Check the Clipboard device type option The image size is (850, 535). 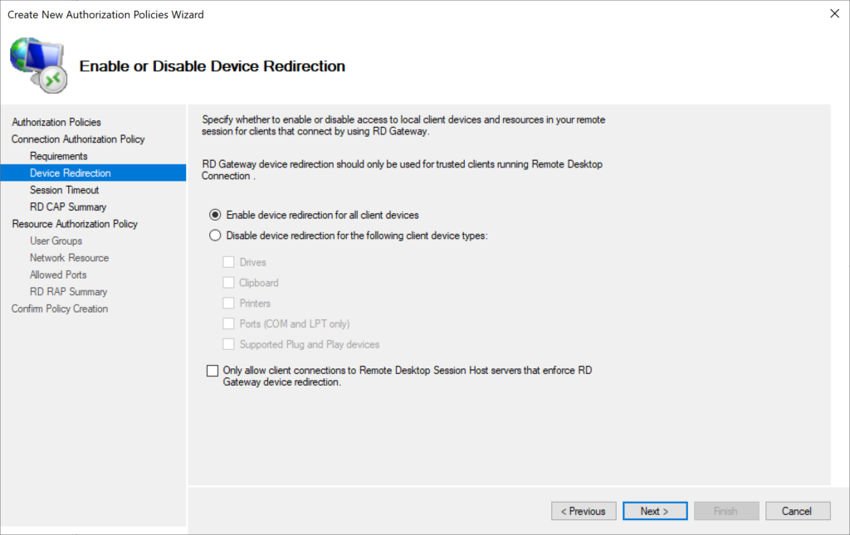pos(229,282)
